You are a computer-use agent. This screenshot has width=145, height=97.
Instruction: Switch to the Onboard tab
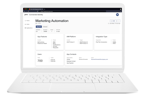45,27
